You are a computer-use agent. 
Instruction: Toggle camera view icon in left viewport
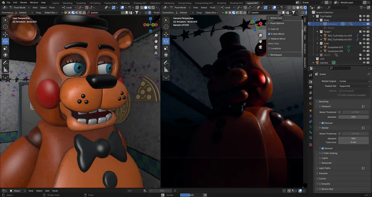[x=156, y=47]
